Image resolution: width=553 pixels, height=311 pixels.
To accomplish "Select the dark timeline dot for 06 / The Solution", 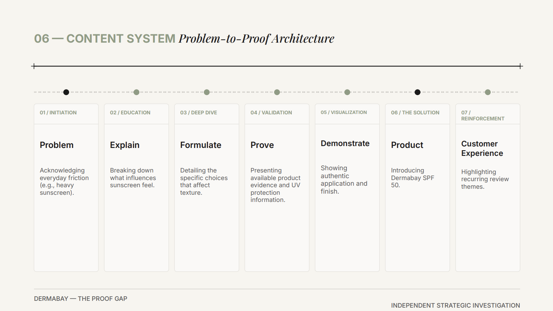I will [x=417, y=92].
